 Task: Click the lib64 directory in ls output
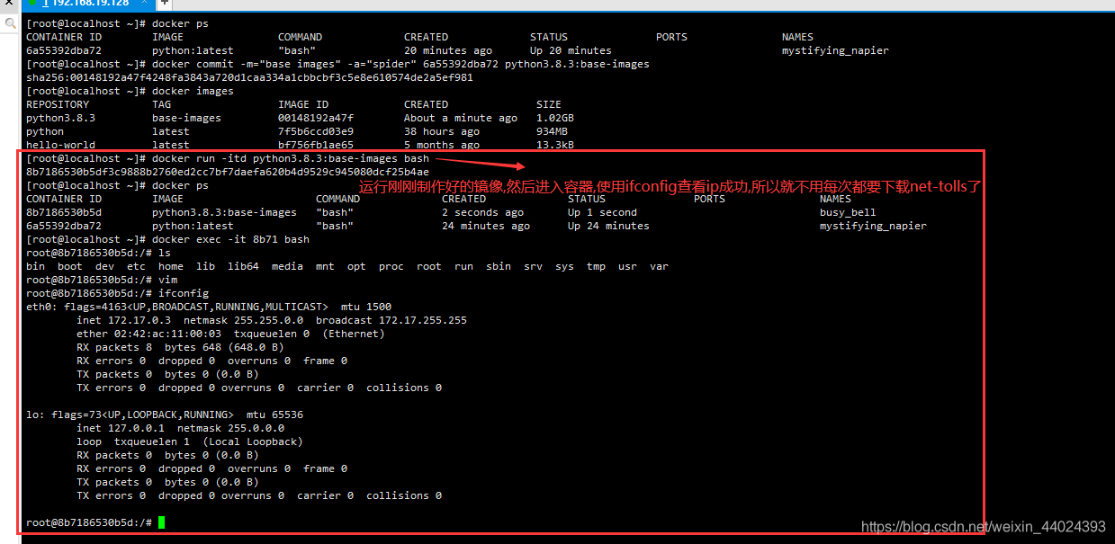pos(243,266)
